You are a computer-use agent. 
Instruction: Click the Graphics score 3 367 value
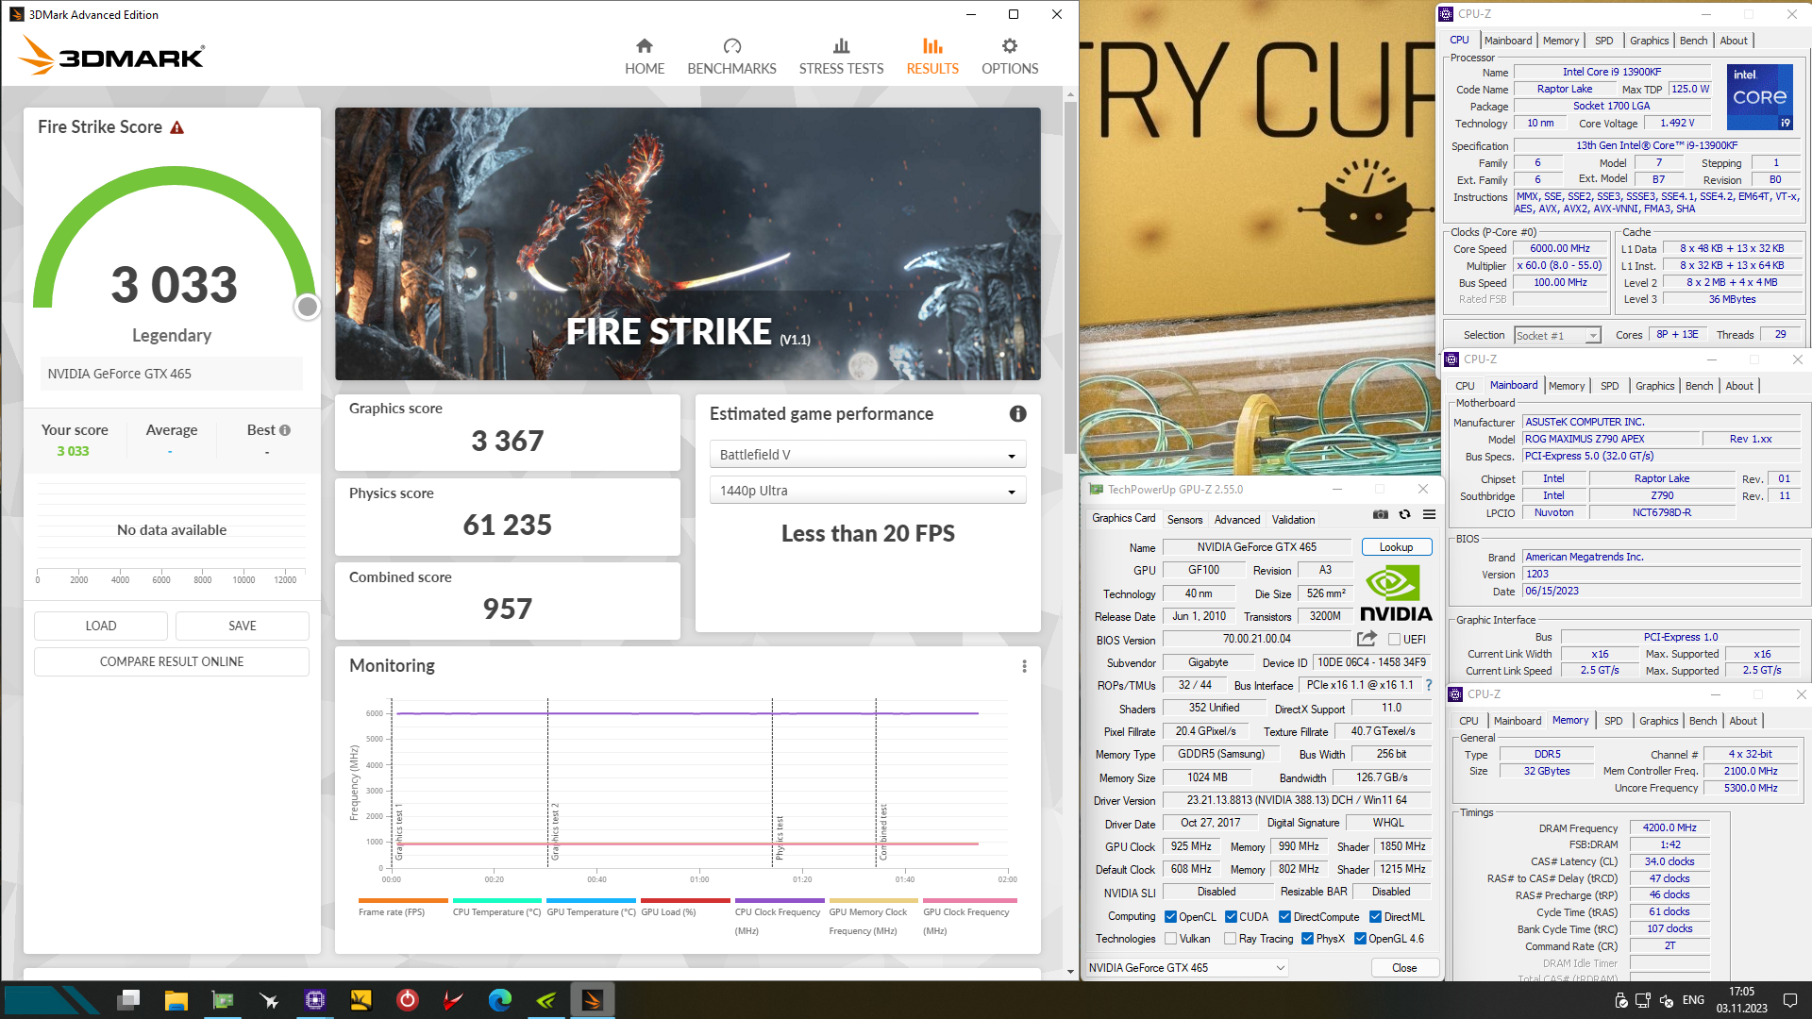tap(508, 441)
